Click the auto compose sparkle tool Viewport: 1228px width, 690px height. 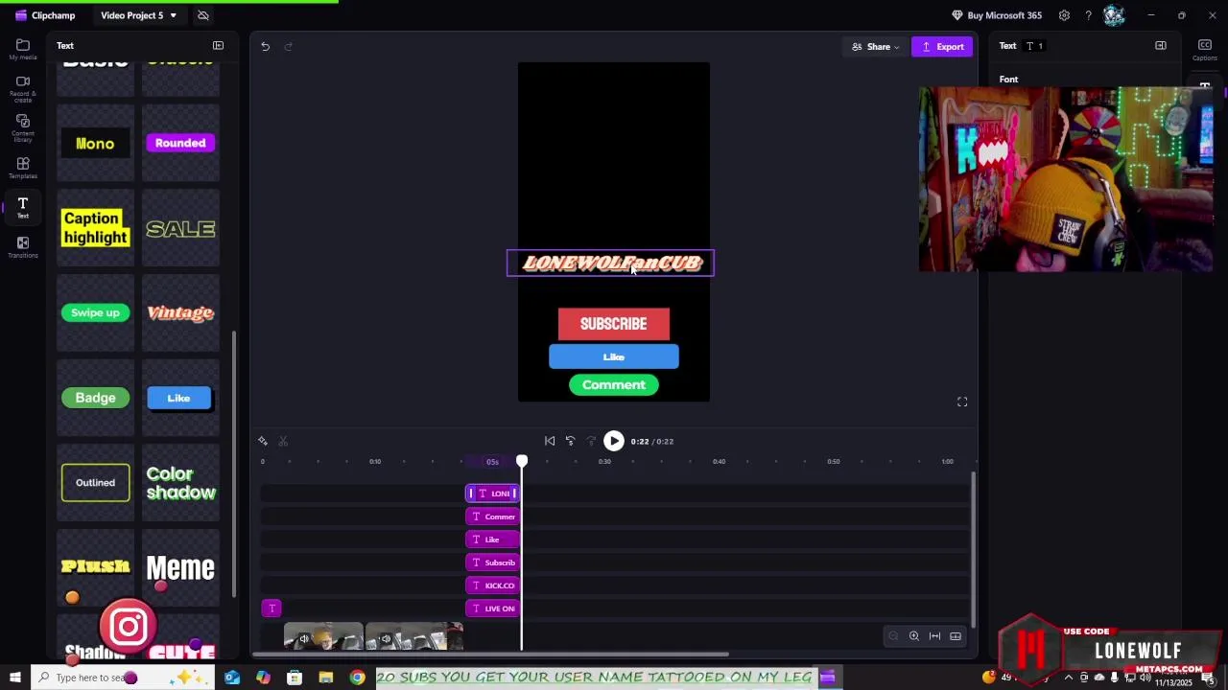[x=263, y=441]
